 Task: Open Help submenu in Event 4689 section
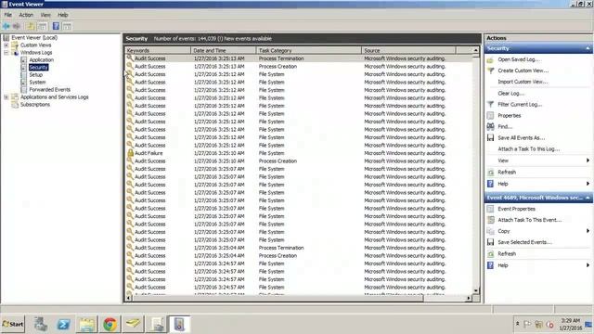point(538,265)
